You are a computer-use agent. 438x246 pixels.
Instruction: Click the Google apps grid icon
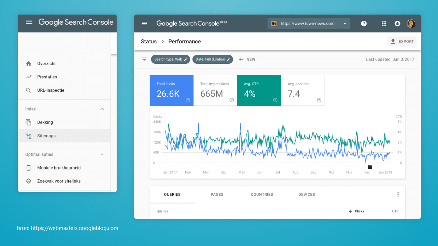384,23
